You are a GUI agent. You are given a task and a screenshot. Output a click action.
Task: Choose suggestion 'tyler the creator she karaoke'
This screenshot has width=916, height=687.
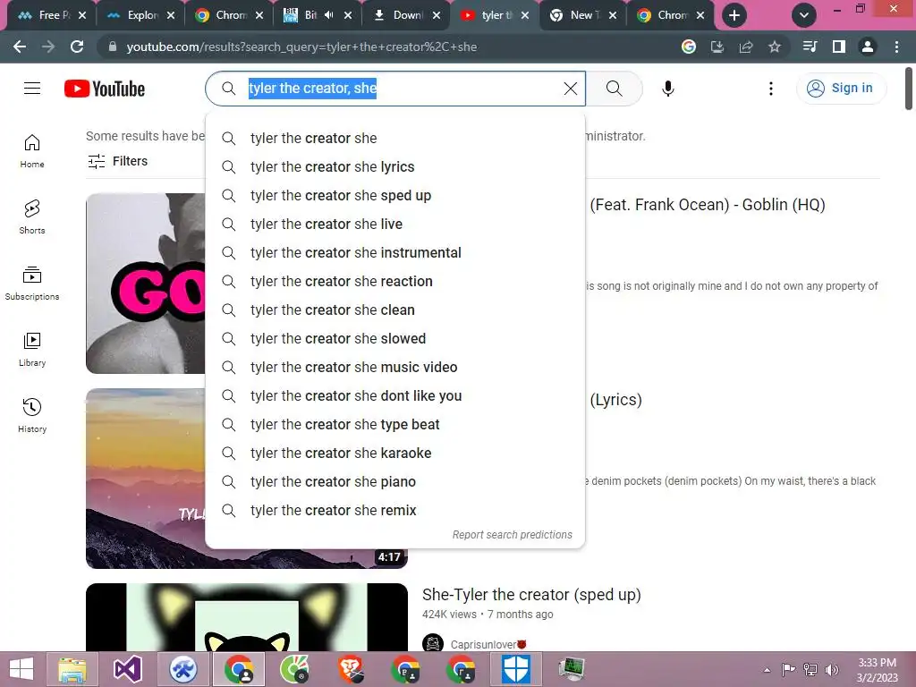(394, 454)
